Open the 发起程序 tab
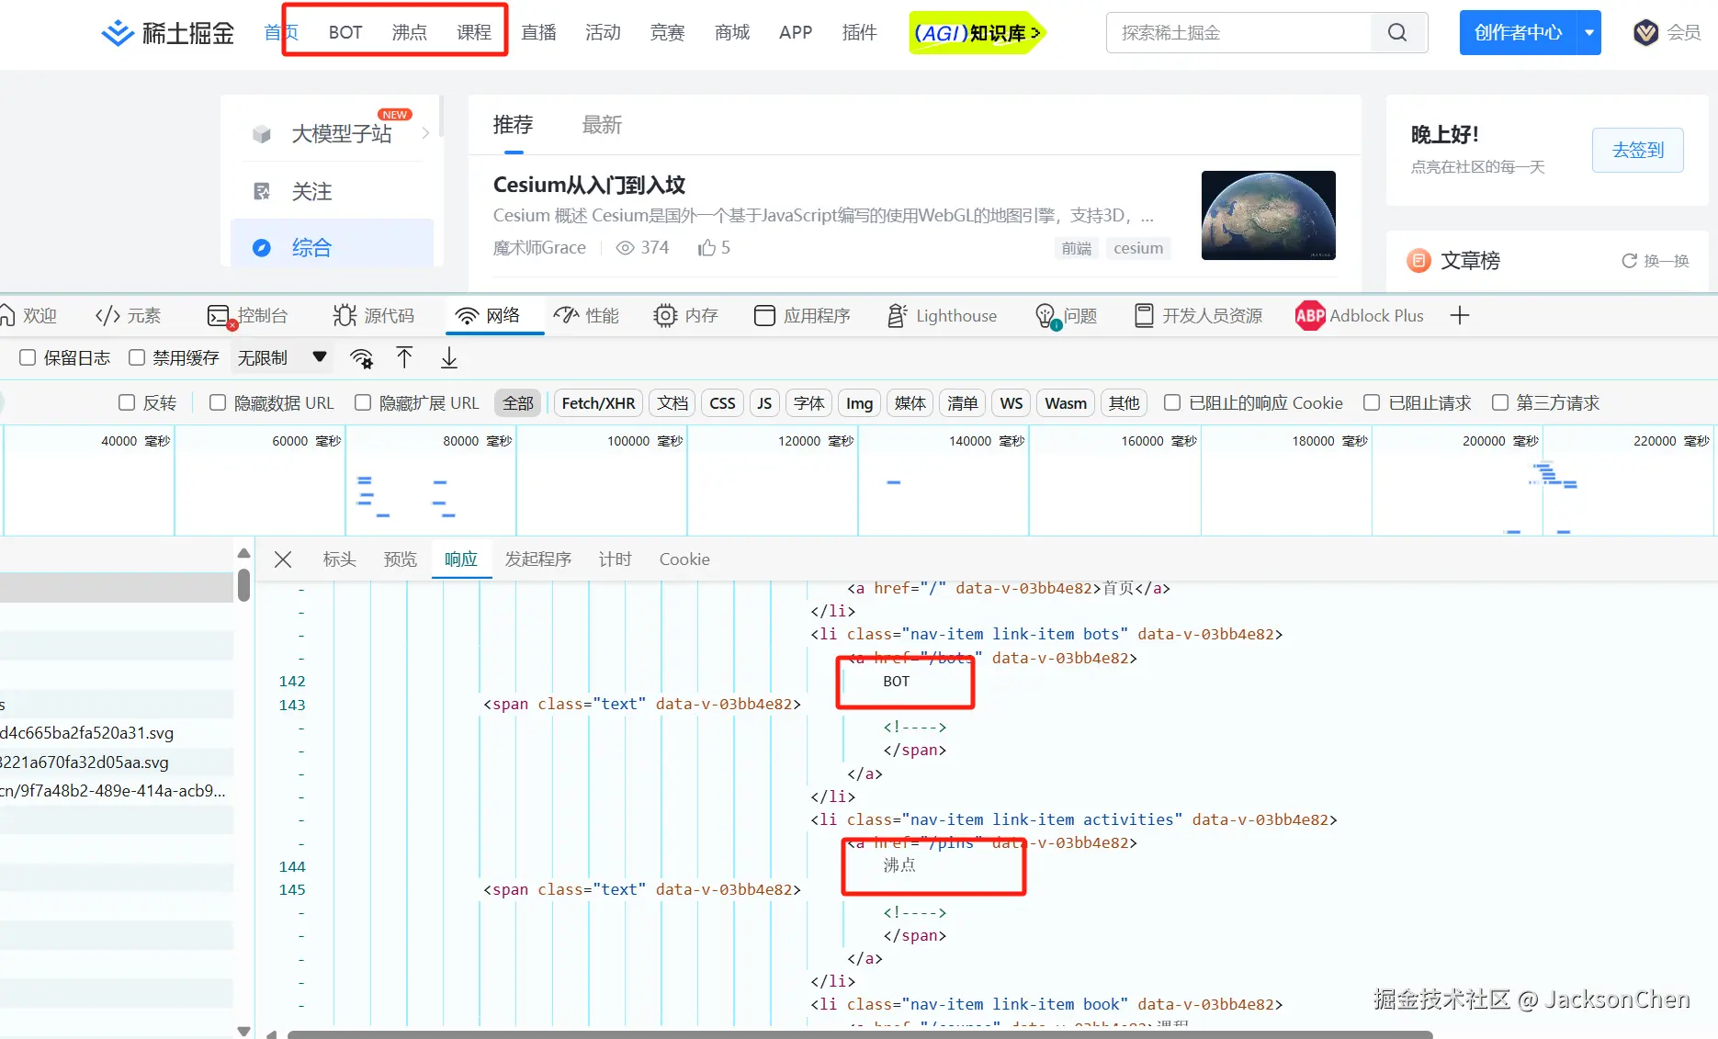The image size is (1718, 1039). click(537, 559)
